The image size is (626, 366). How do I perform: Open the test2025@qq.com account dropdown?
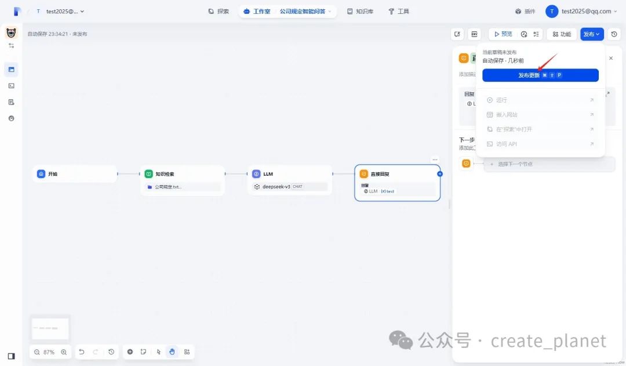pos(582,11)
